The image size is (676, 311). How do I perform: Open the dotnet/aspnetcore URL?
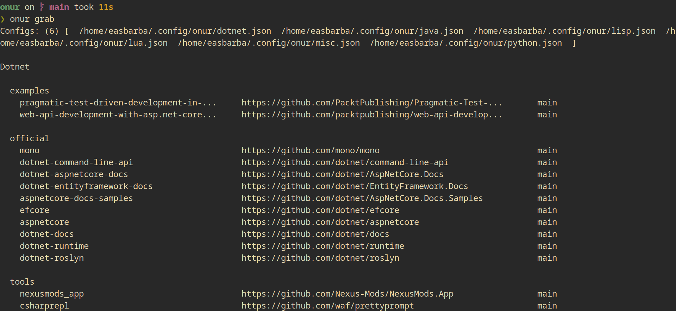pyautogui.click(x=330, y=222)
